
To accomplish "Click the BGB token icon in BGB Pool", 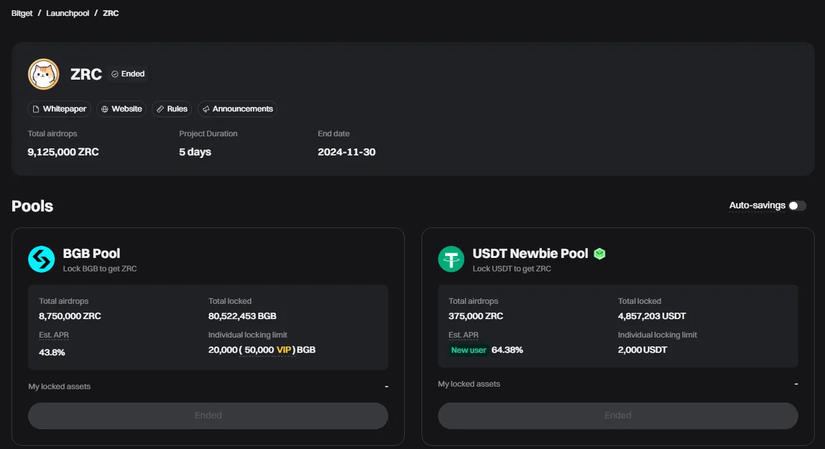I will (41, 259).
